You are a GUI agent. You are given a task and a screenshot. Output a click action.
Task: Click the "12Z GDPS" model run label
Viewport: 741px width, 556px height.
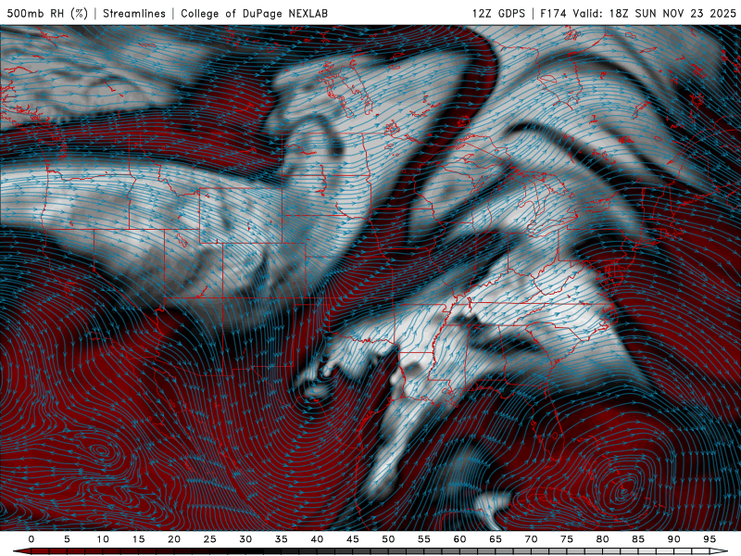(498, 13)
